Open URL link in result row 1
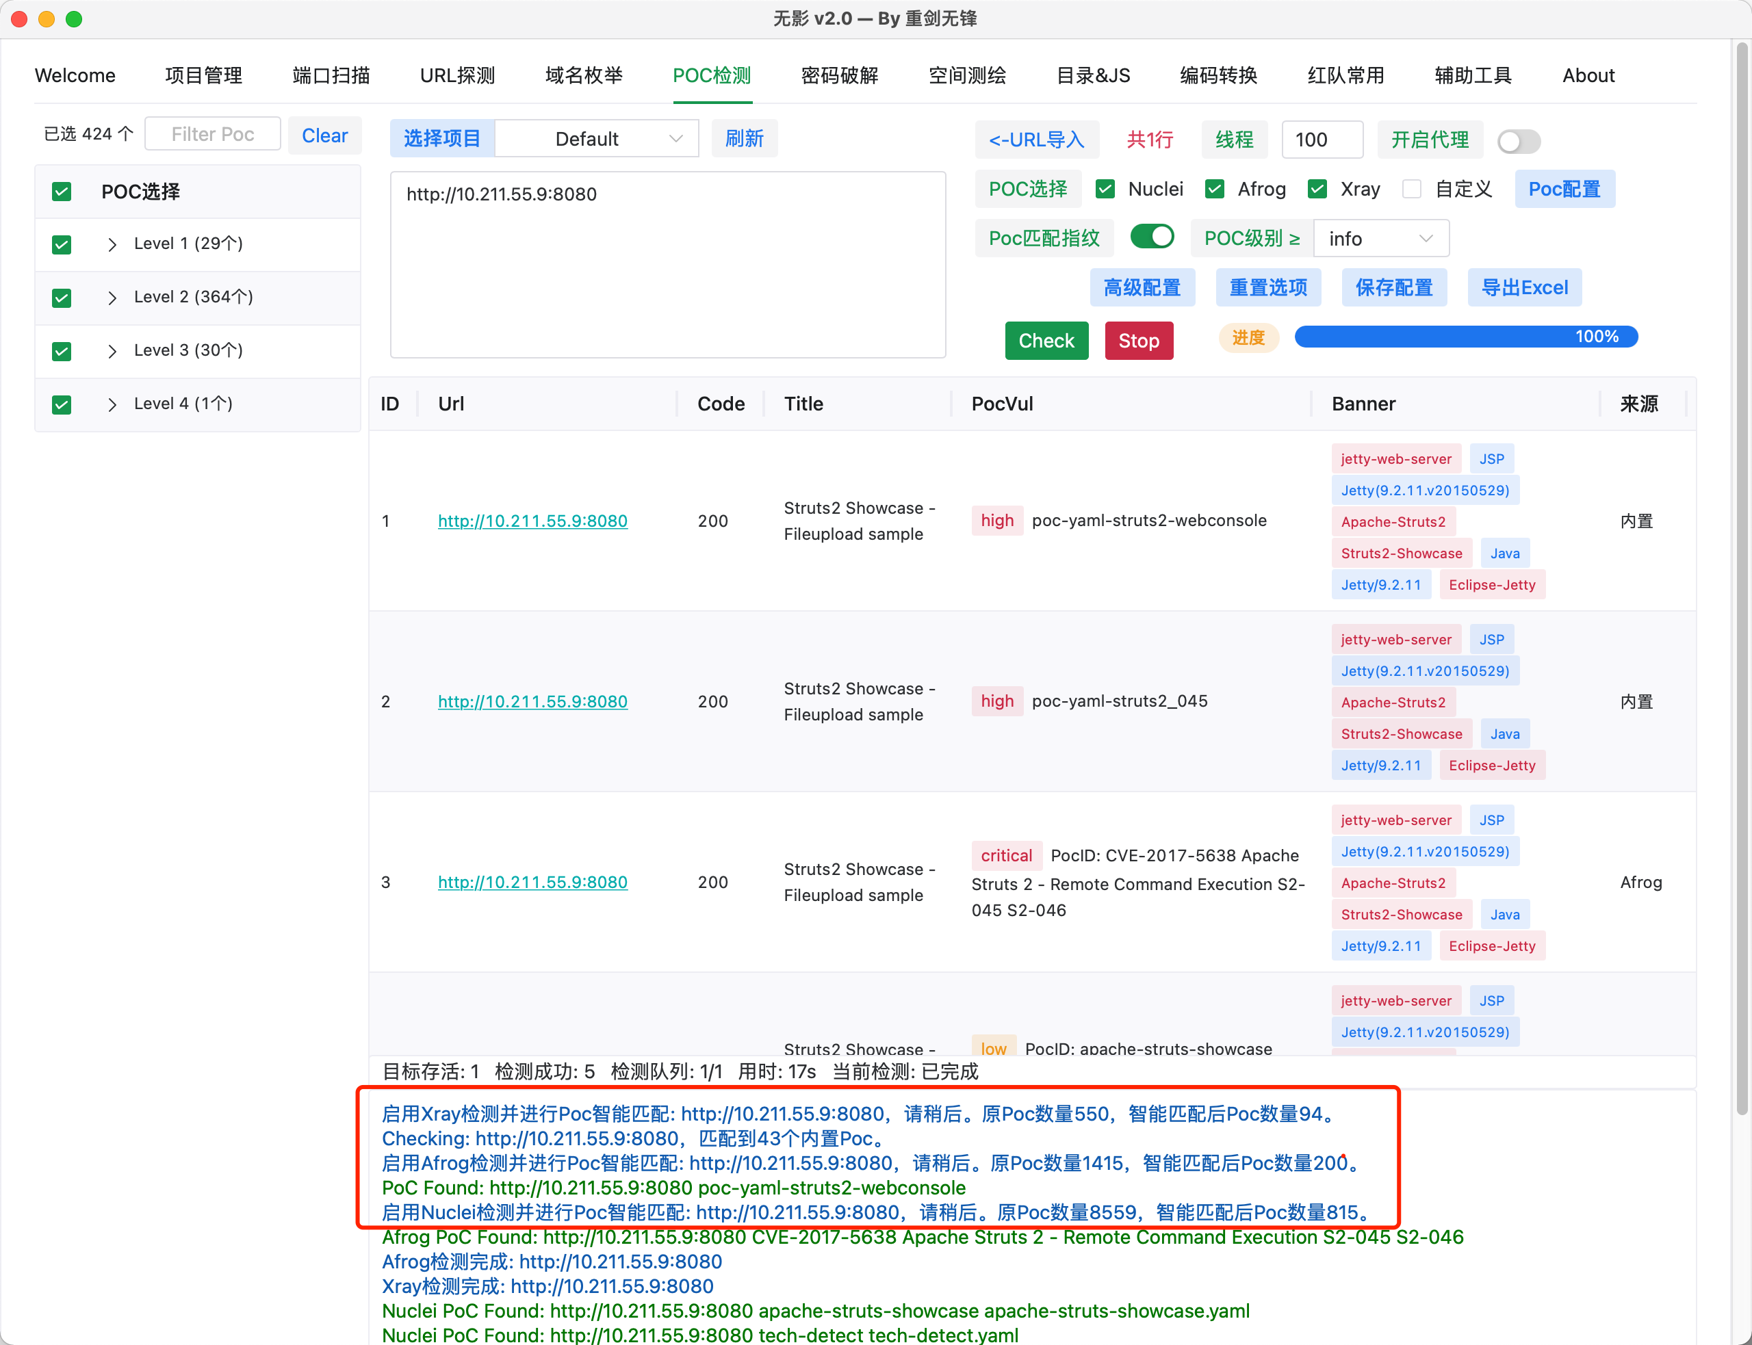1752x1345 pixels. tap(532, 521)
